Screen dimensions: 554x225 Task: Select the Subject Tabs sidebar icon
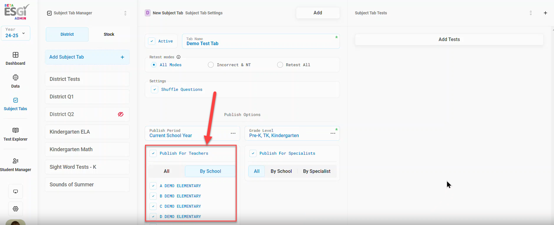point(16,100)
